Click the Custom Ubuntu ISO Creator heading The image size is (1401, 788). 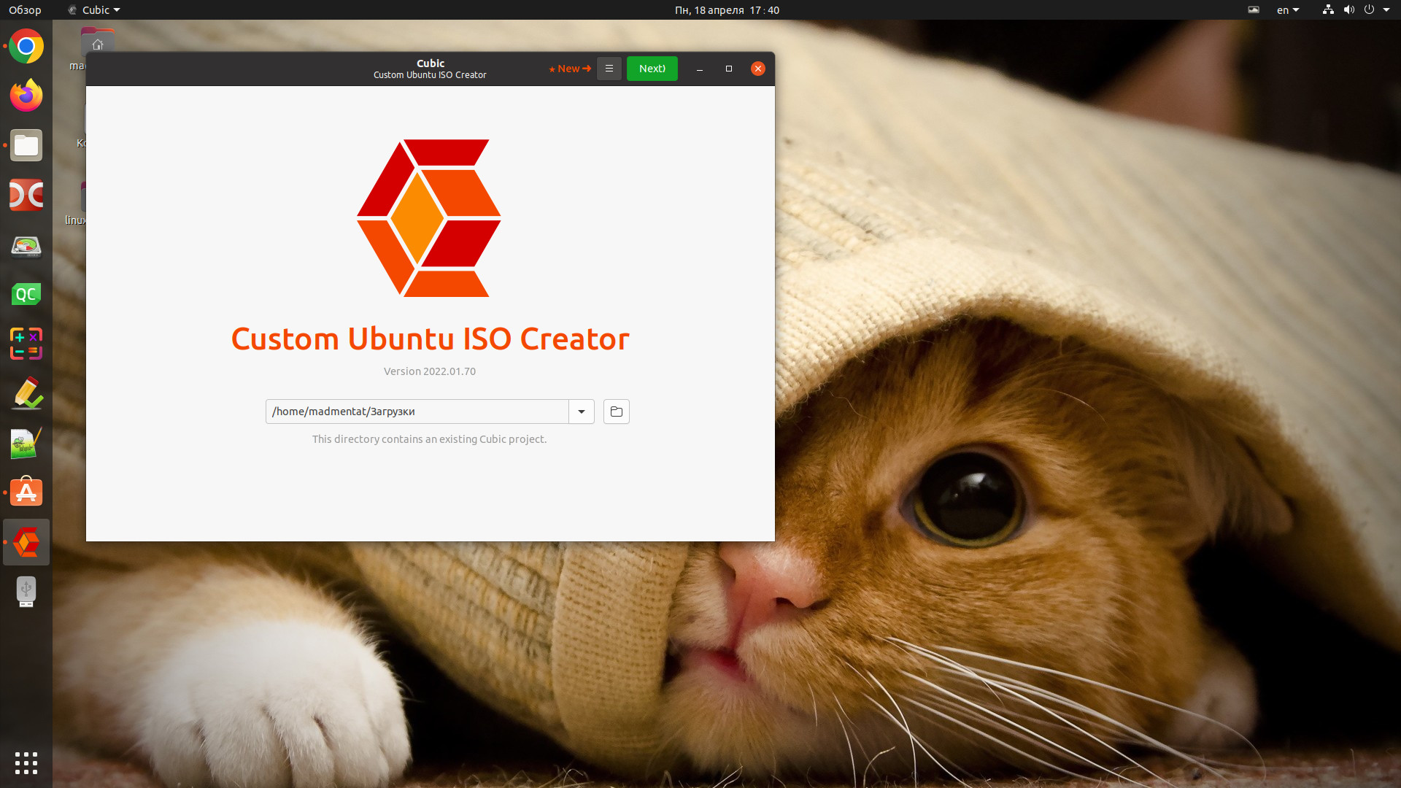point(431,339)
